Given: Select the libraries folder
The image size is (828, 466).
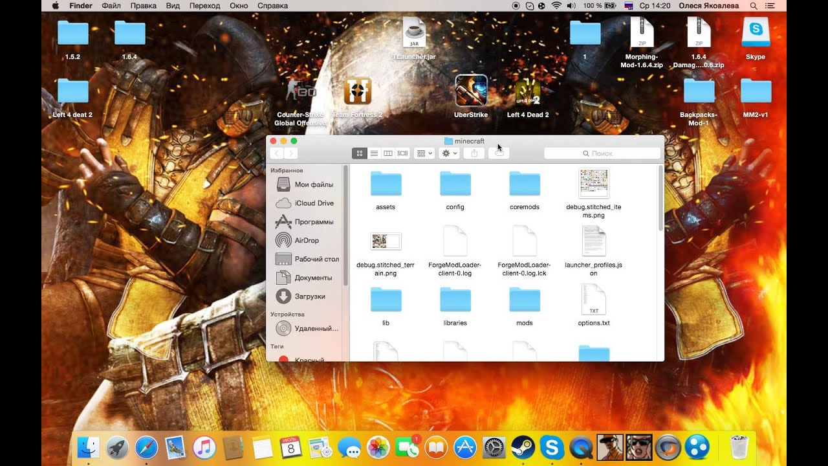Looking at the screenshot, I should [455, 300].
